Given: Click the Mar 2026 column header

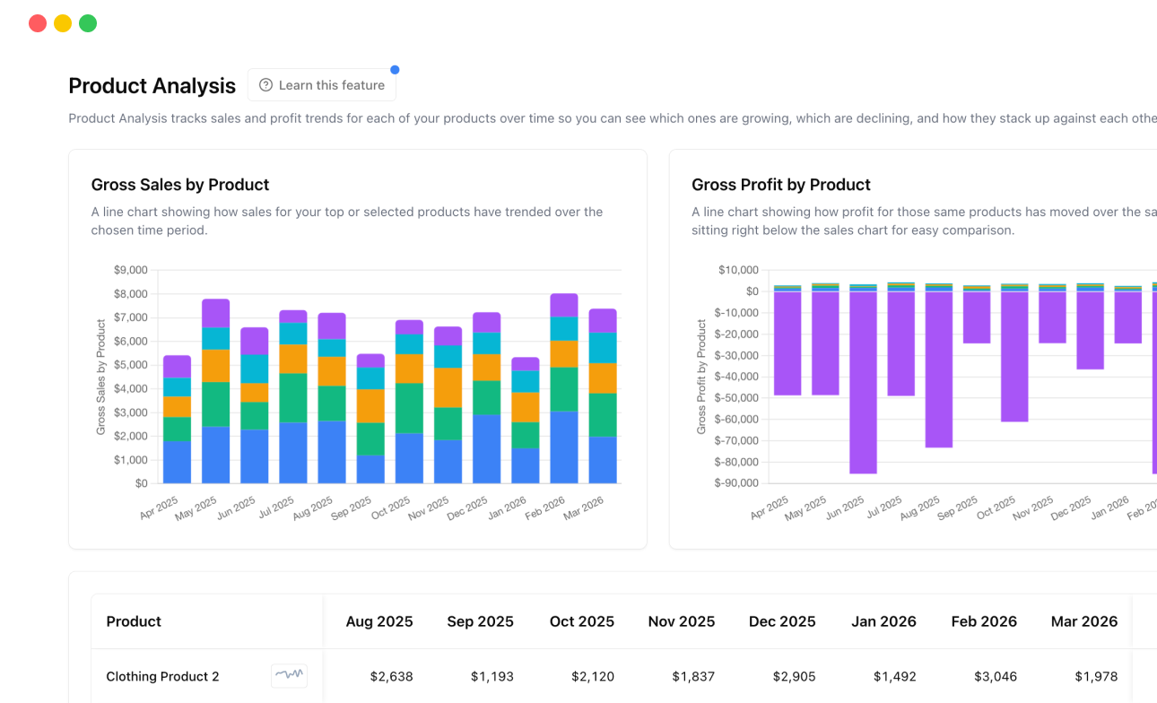Looking at the screenshot, I should pyautogui.click(x=1084, y=621).
